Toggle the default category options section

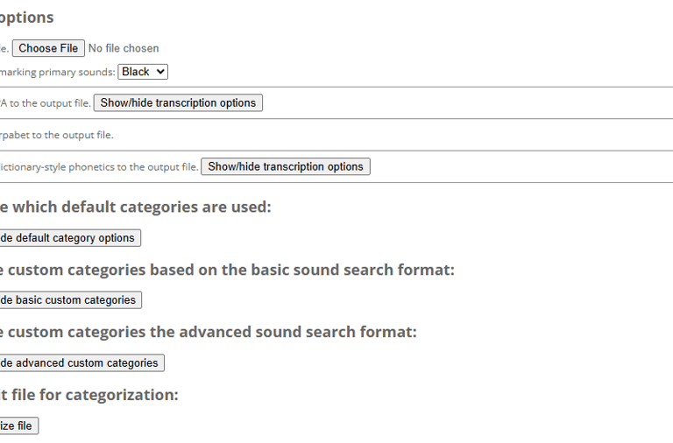(x=68, y=238)
